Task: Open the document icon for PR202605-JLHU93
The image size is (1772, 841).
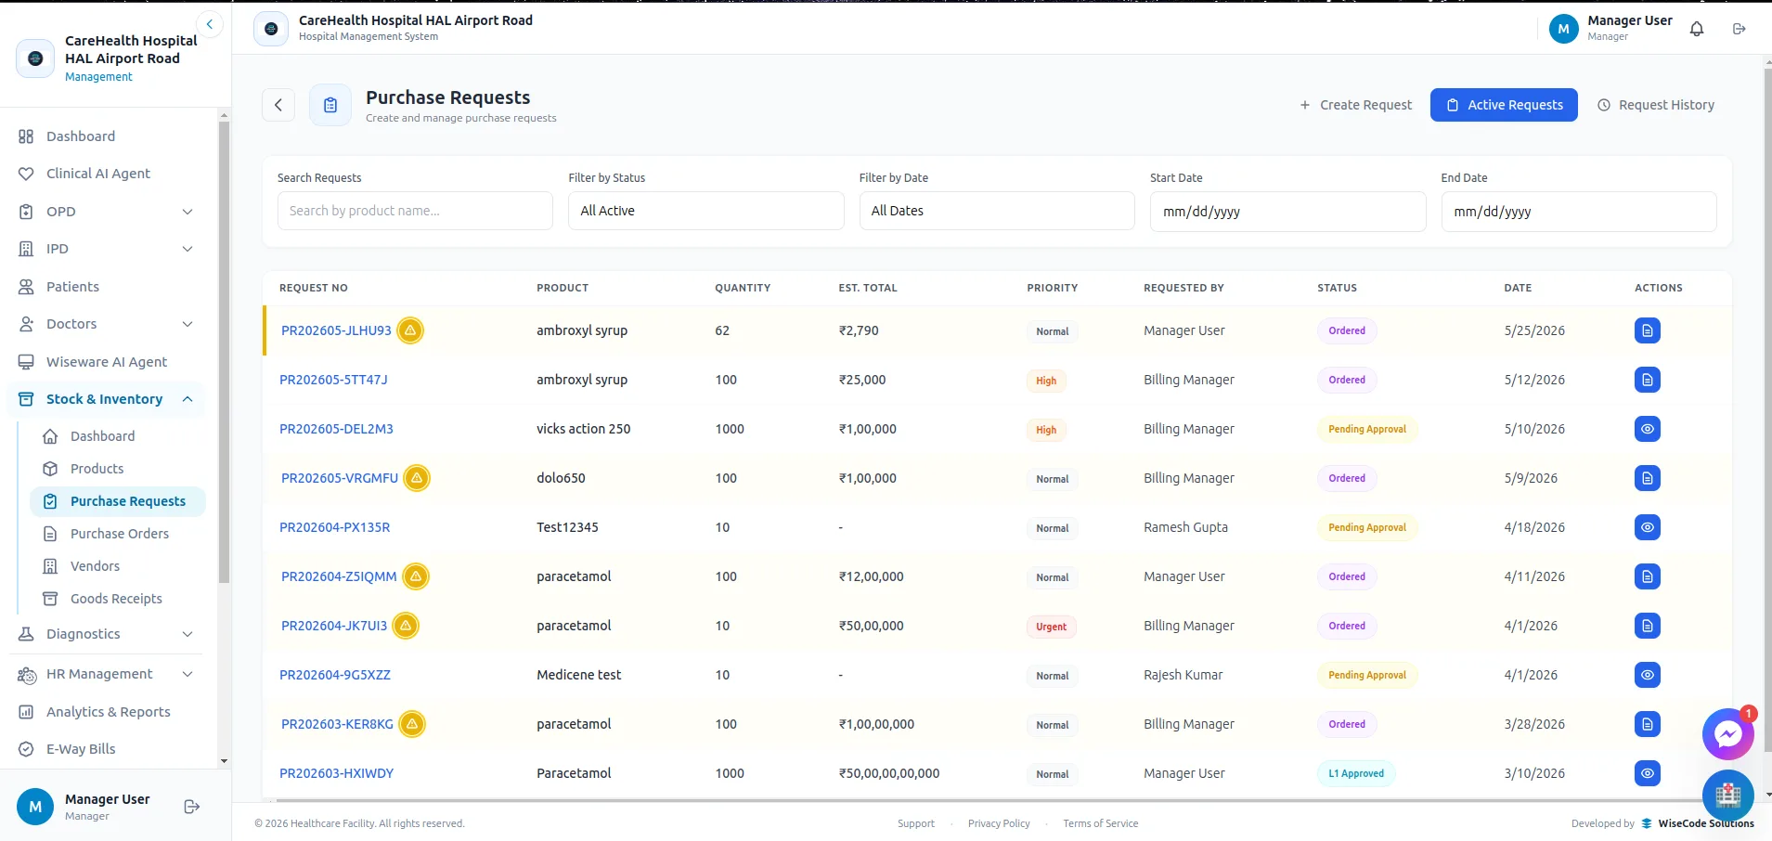Action: tap(1647, 330)
